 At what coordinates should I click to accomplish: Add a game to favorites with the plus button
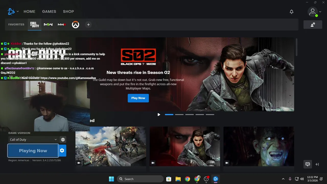coord(88,25)
